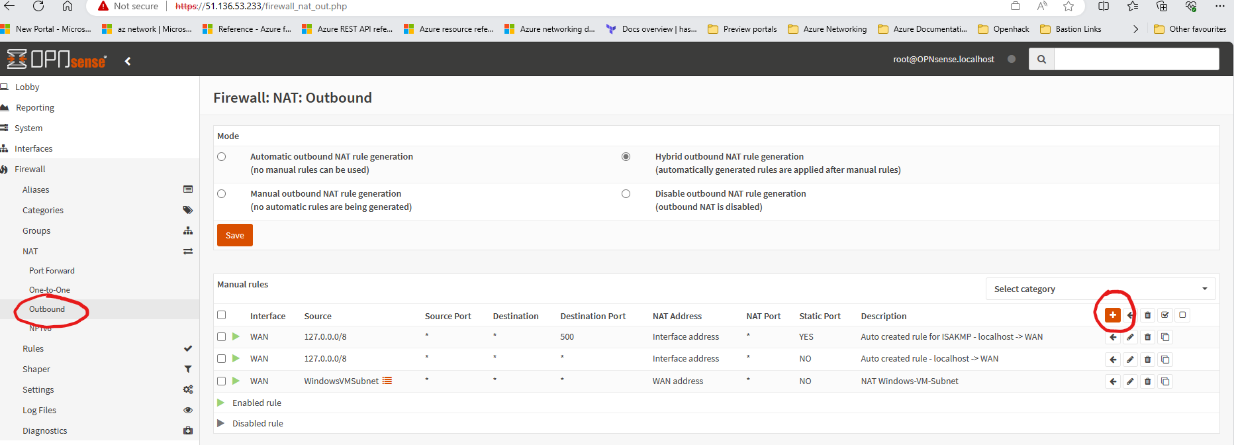Open firewall Rules section
Image resolution: width=1234 pixels, height=445 pixels.
(x=99, y=348)
